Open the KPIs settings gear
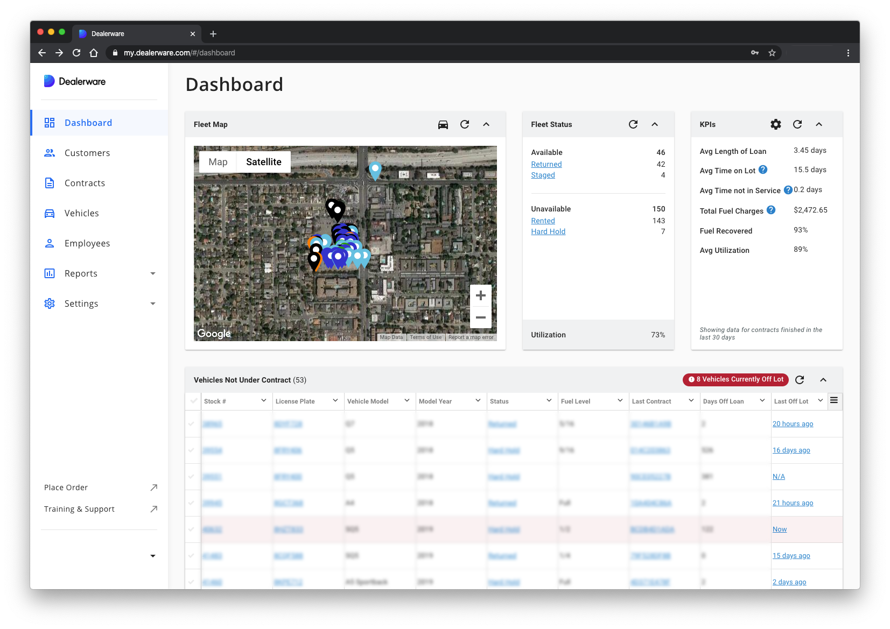Viewport: 890px width, 629px height. tap(775, 124)
